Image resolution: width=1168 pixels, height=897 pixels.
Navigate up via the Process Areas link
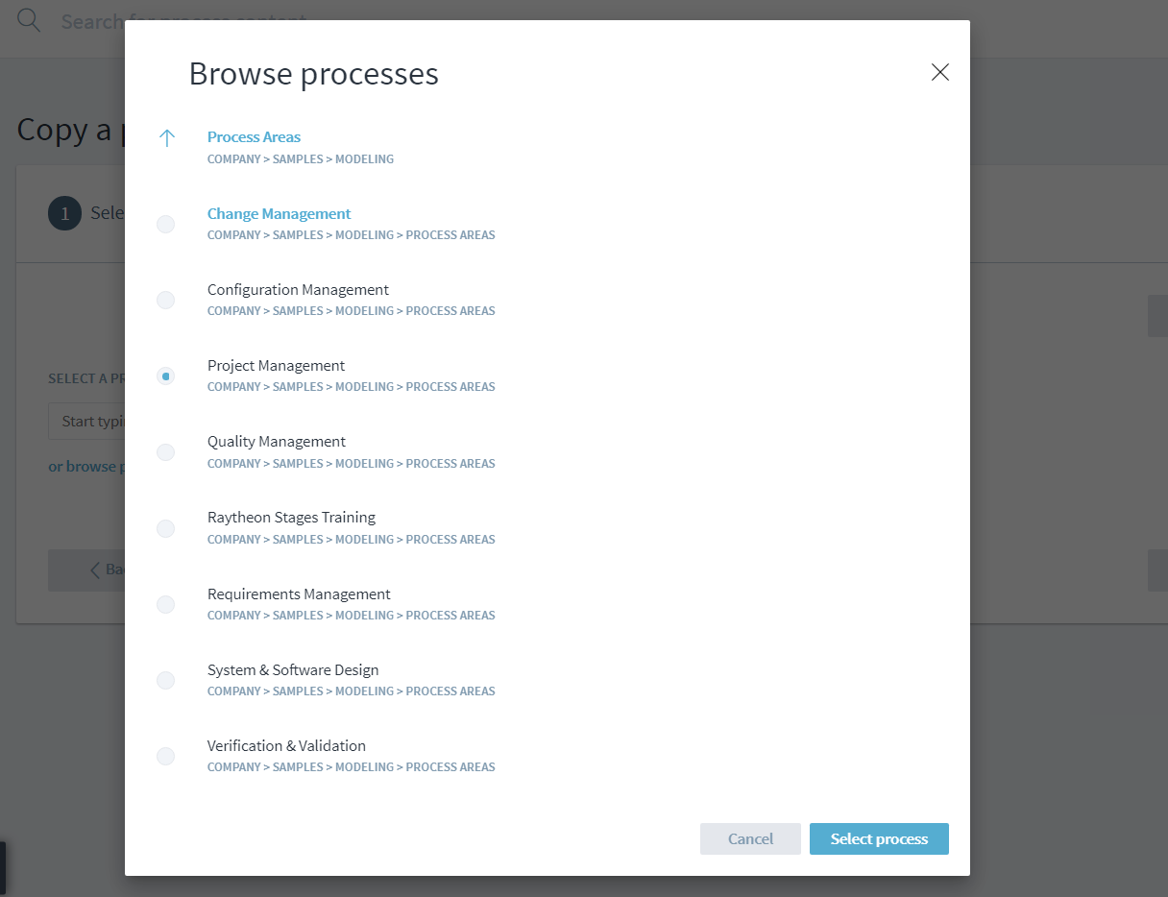click(x=254, y=137)
